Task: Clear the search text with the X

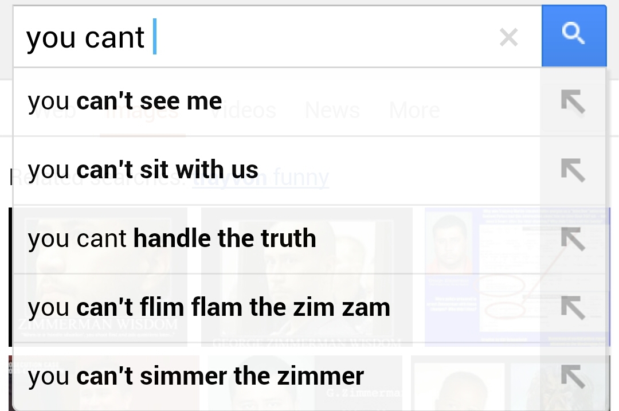Action: pos(508,38)
